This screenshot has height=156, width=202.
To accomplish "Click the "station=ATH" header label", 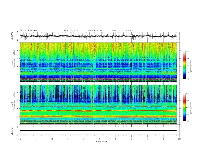I will (95, 31).
